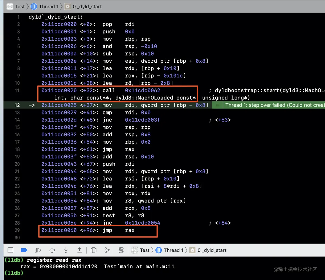The image size is (325, 280).
Task: Click the address 0x11cdc0020
Action: [x=59, y=90]
